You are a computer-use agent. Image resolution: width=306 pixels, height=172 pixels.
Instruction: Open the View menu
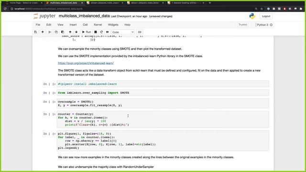[x=60, y=25]
